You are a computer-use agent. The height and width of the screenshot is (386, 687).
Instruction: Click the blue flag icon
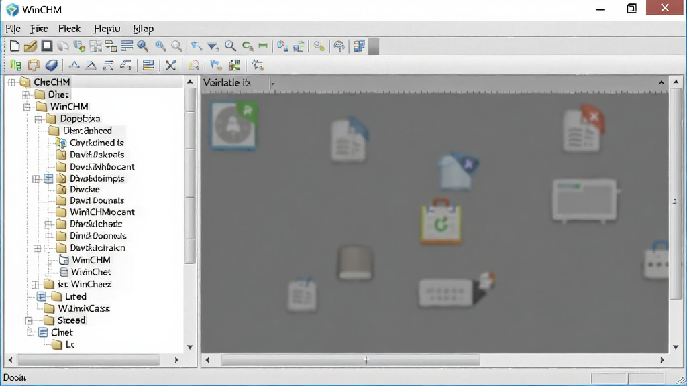point(215,65)
